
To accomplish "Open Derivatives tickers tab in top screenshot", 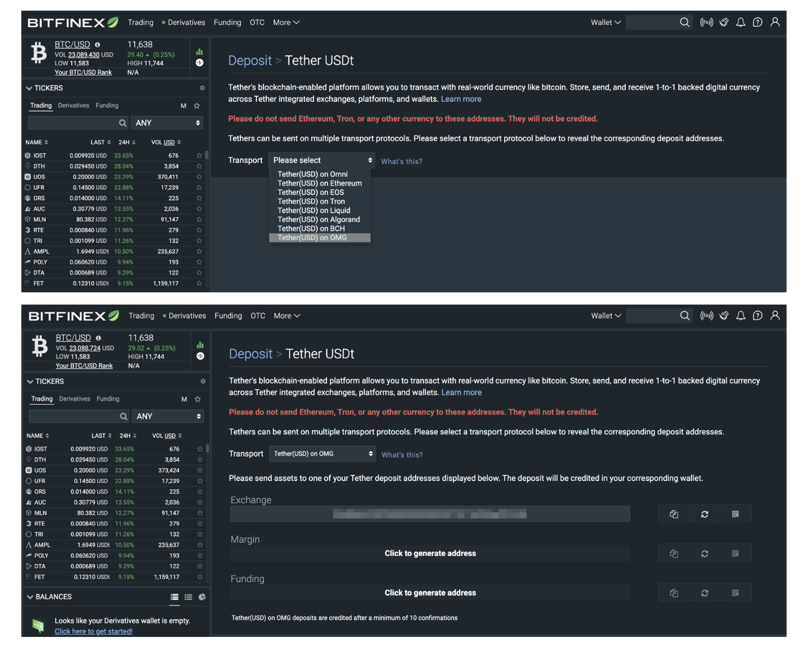I will click(x=73, y=105).
